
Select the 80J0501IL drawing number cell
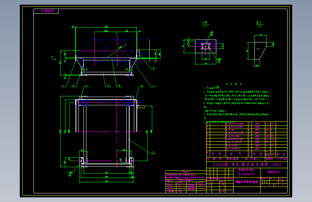coord(274,172)
